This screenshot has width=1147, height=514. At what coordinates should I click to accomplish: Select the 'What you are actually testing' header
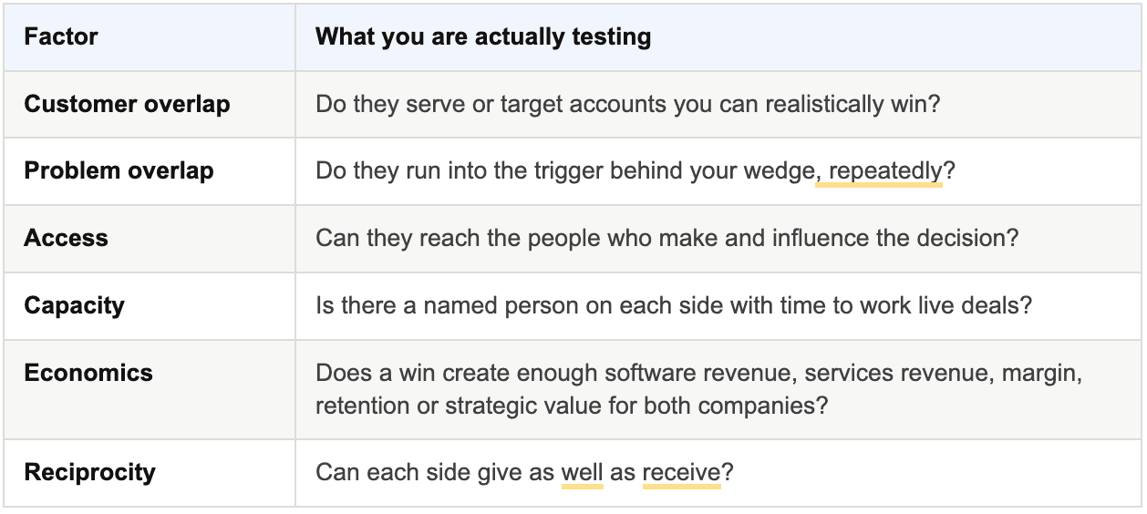(483, 36)
